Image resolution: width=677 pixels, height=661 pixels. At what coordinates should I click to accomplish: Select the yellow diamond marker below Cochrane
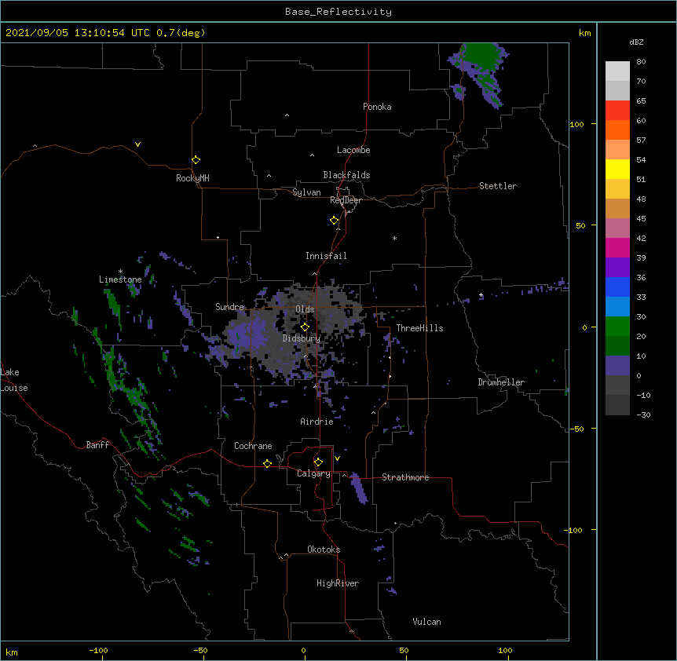[267, 463]
